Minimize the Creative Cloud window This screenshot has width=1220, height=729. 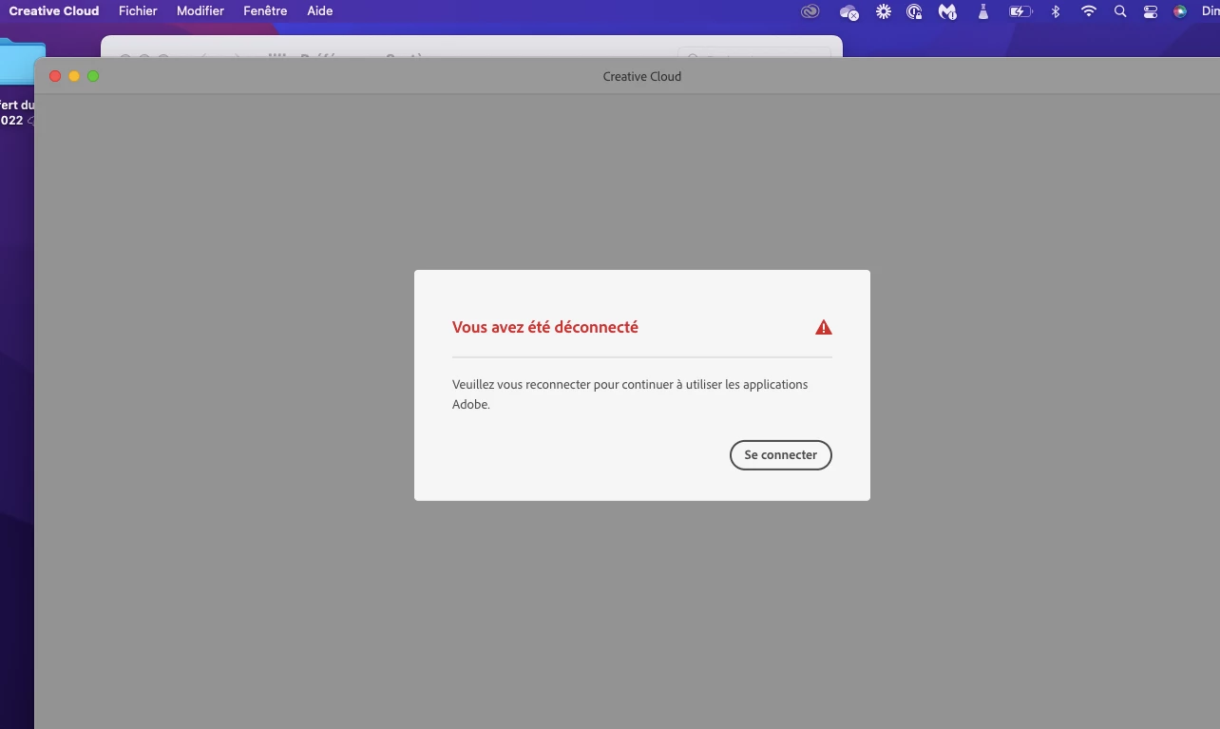[x=74, y=76]
